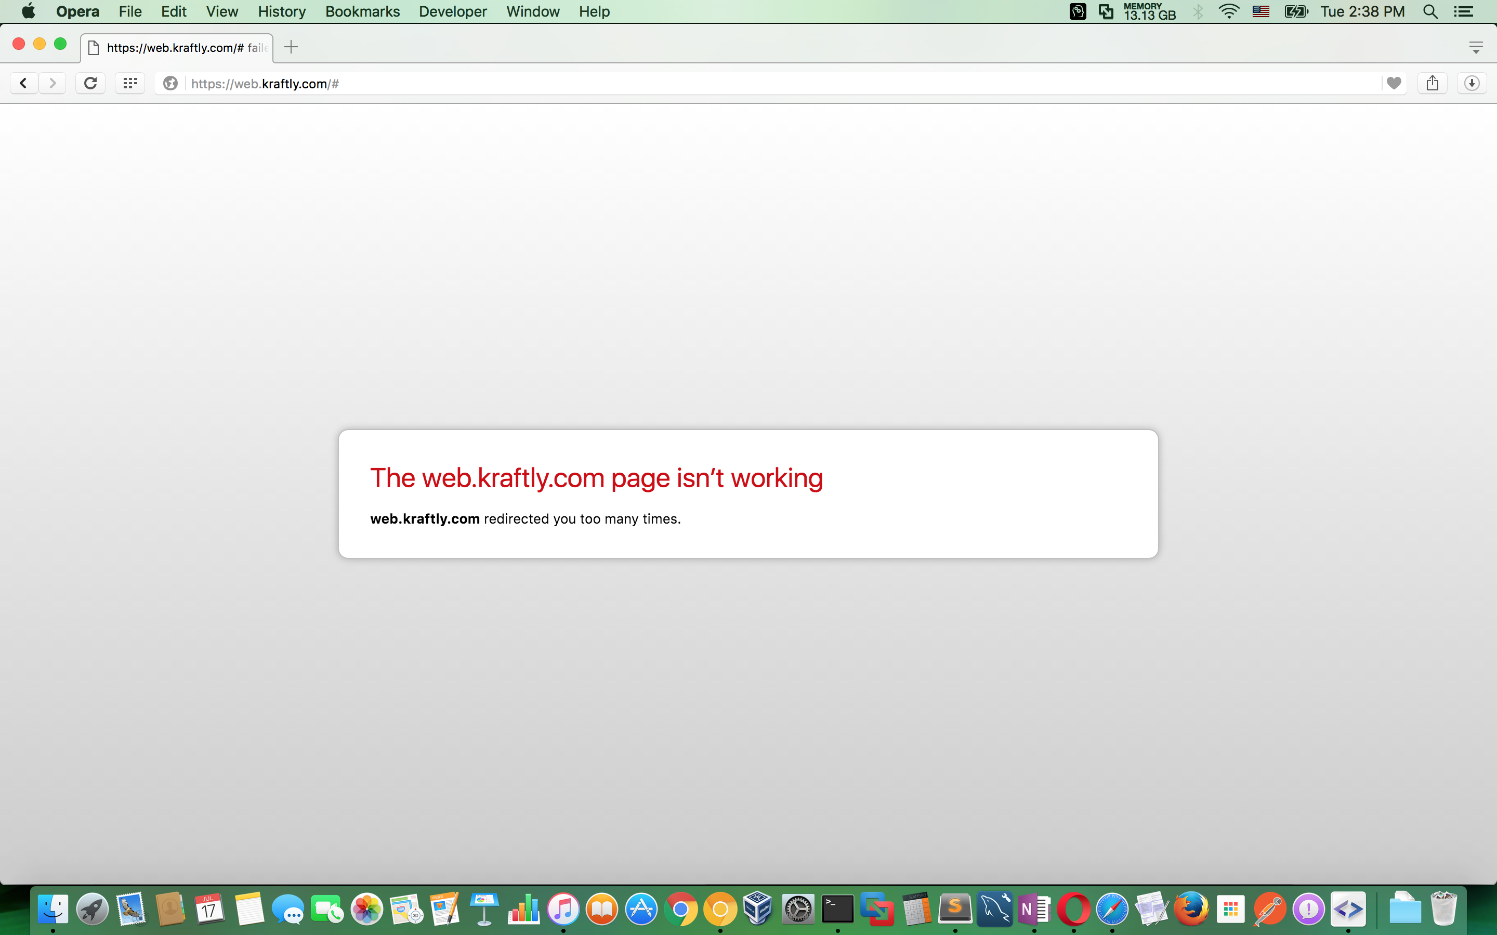Viewport: 1497px width, 935px height.
Task: Open the Help menu
Action: (595, 12)
